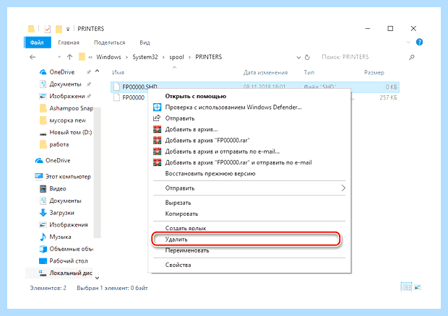
Task: Open recent locations dropdown arrow
Action: pos(59,57)
